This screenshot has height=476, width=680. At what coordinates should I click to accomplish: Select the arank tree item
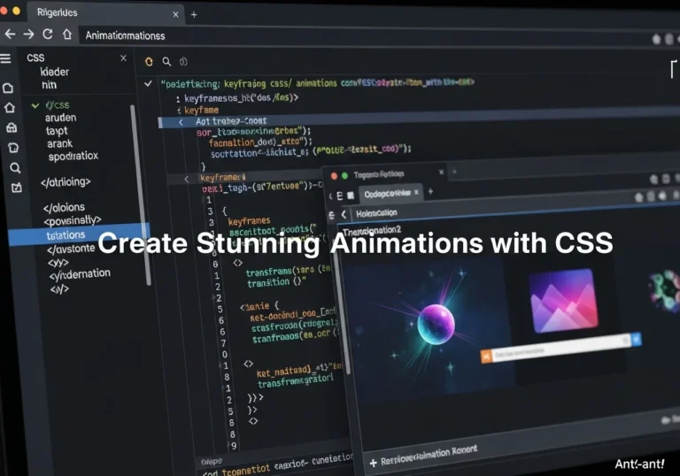tap(60, 144)
